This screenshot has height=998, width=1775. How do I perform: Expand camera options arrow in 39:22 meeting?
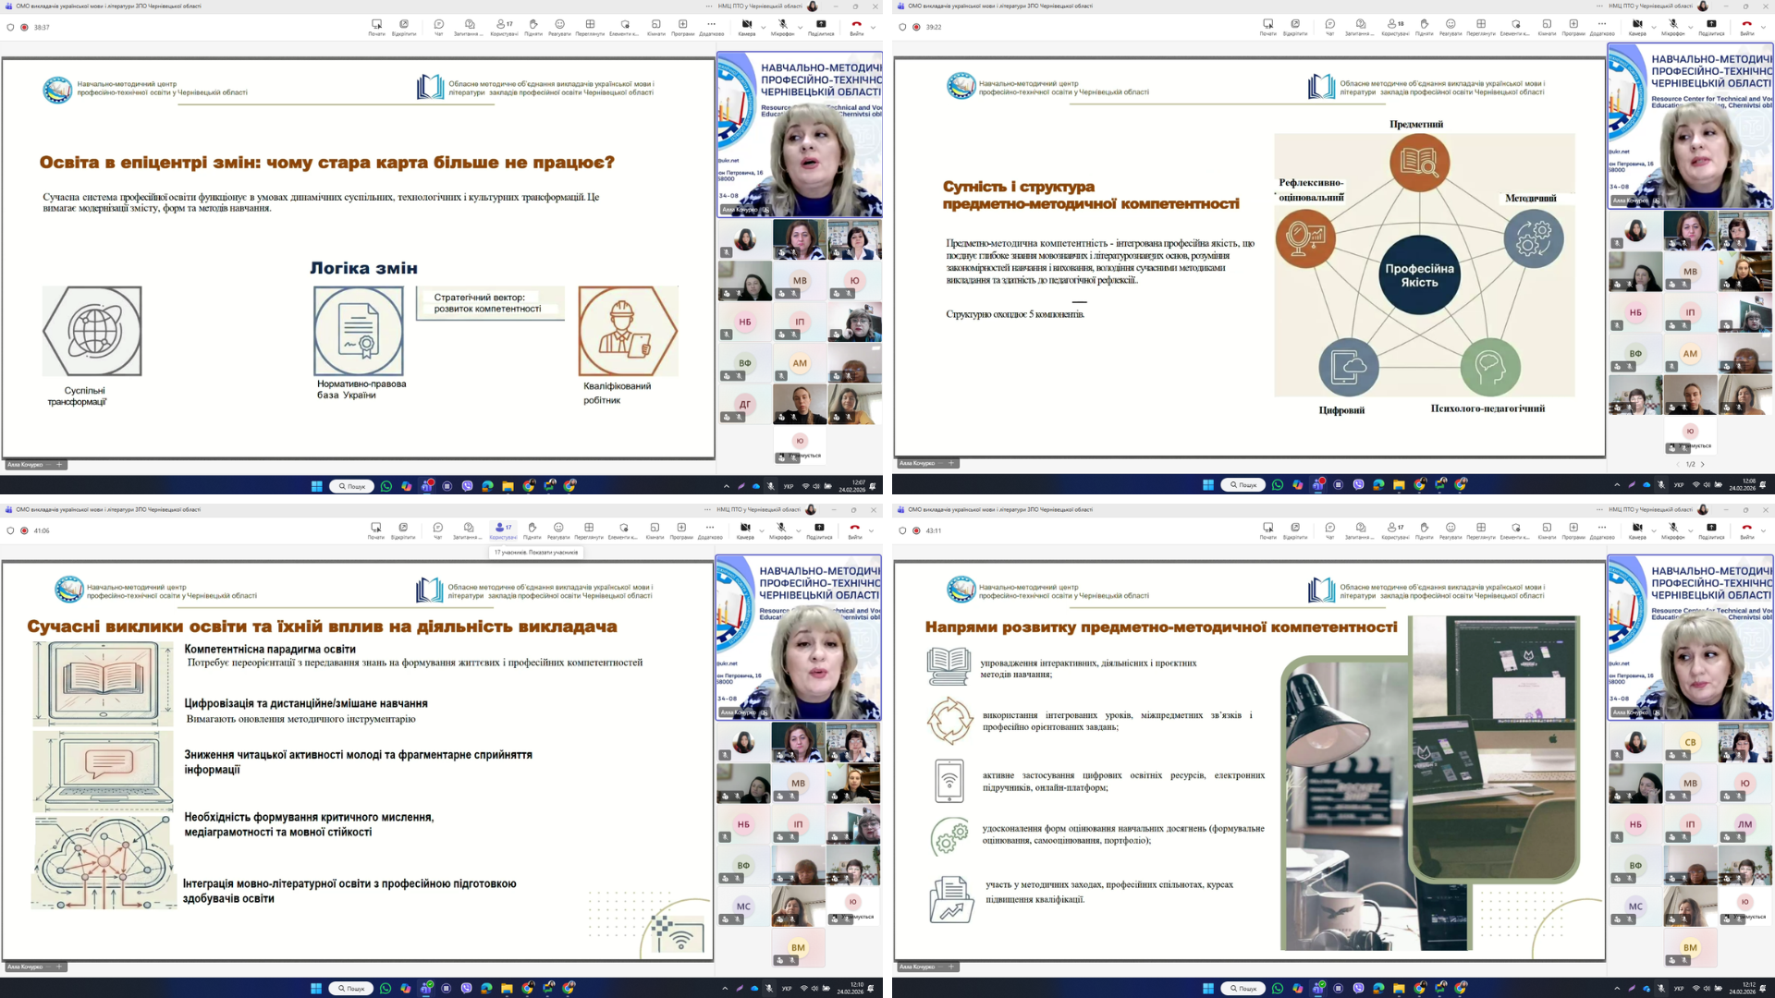tap(1652, 27)
